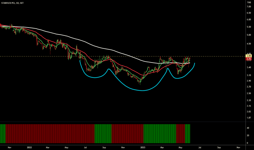Click the 2.16 price axis label
Image resolution: width=254 pixels, height=150 pixels.
pyautogui.click(x=249, y=106)
